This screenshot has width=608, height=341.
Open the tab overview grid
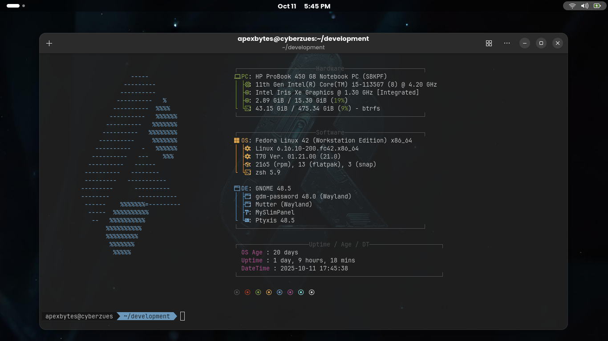489,43
